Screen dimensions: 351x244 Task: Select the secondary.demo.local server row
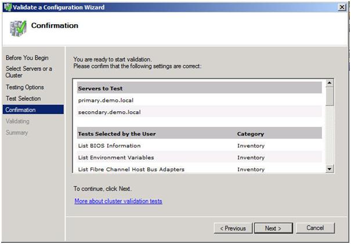tap(110, 112)
